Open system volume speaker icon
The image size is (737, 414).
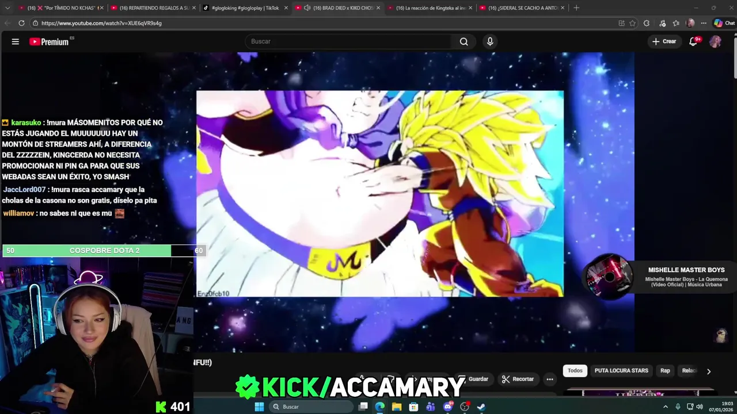(700, 407)
